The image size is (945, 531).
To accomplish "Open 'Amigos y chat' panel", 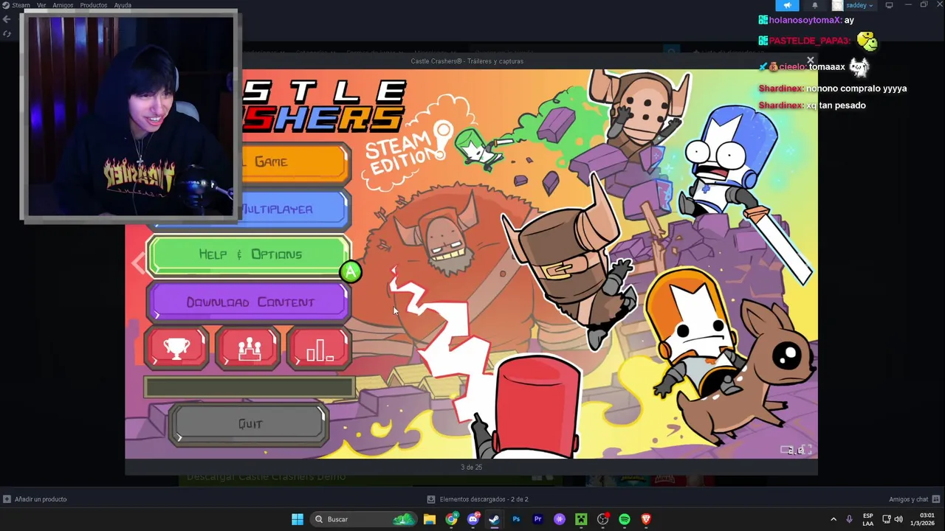I will (914, 499).
